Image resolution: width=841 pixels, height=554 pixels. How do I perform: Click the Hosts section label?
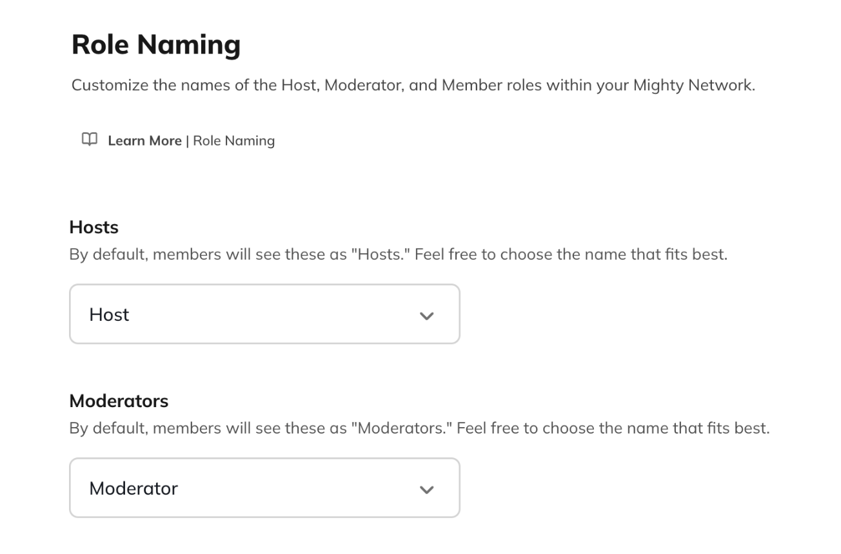pyautogui.click(x=94, y=227)
